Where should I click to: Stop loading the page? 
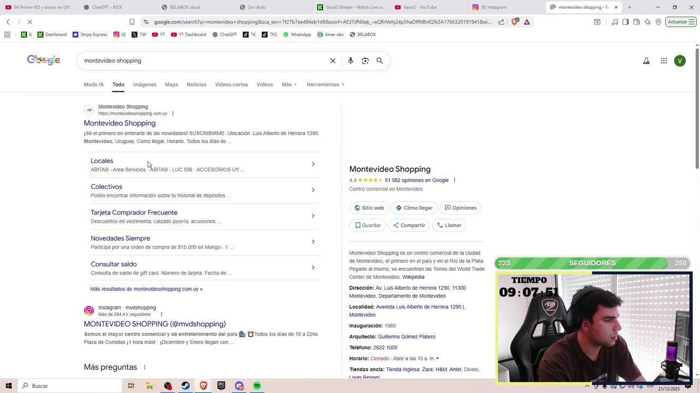pos(30,22)
